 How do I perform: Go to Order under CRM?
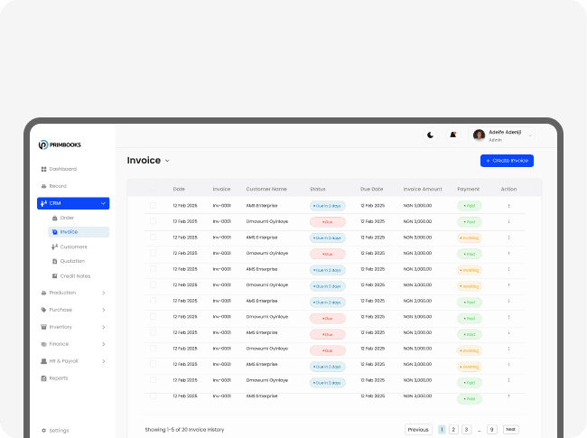tap(63, 218)
